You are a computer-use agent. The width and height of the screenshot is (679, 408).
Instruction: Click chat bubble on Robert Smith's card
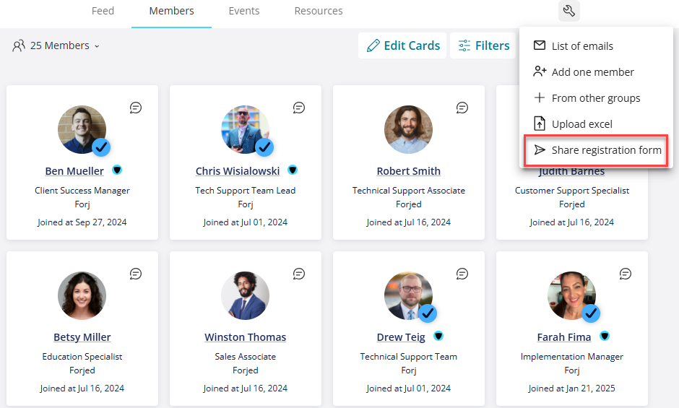coord(462,108)
